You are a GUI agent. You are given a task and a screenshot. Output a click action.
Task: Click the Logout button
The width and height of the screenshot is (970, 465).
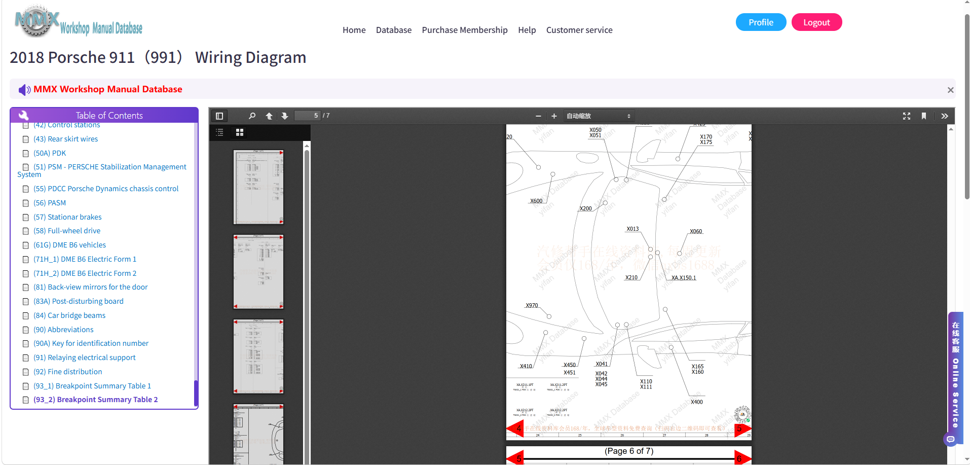point(816,22)
